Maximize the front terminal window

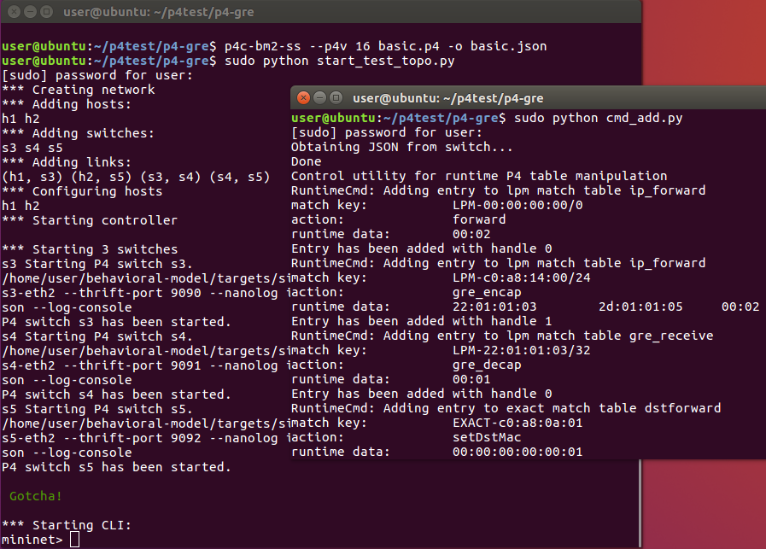point(336,97)
